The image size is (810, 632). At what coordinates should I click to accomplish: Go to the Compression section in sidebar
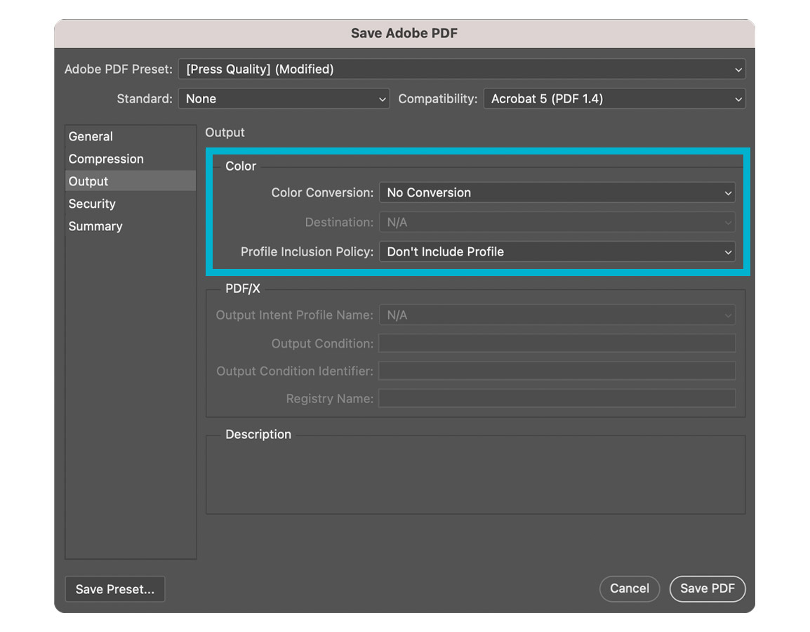pos(106,159)
